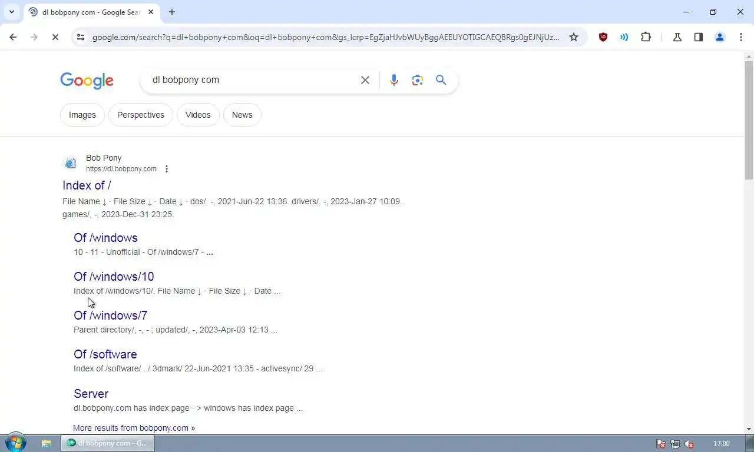Open the 'Of /windows/7' sublink

(x=110, y=315)
